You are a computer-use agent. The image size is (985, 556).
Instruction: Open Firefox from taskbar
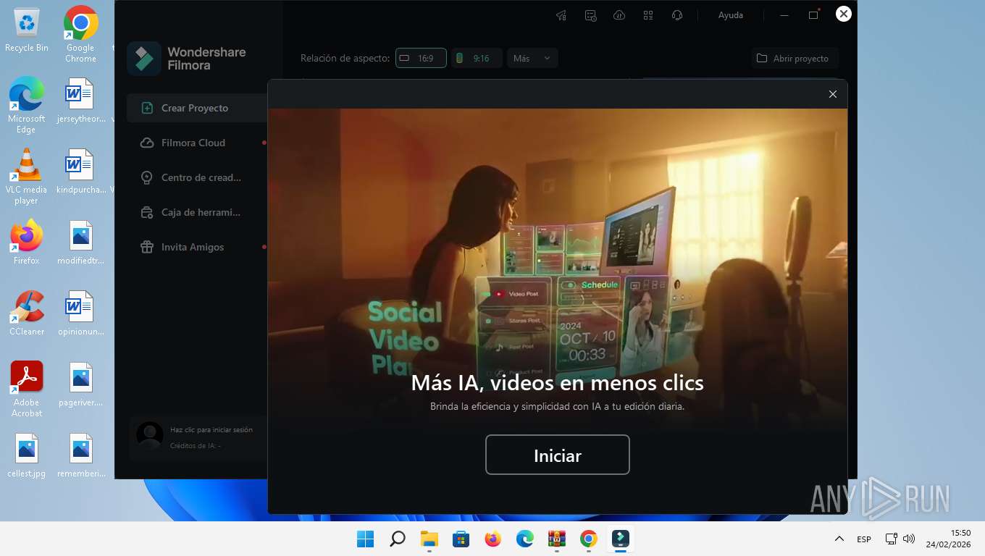pos(493,539)
